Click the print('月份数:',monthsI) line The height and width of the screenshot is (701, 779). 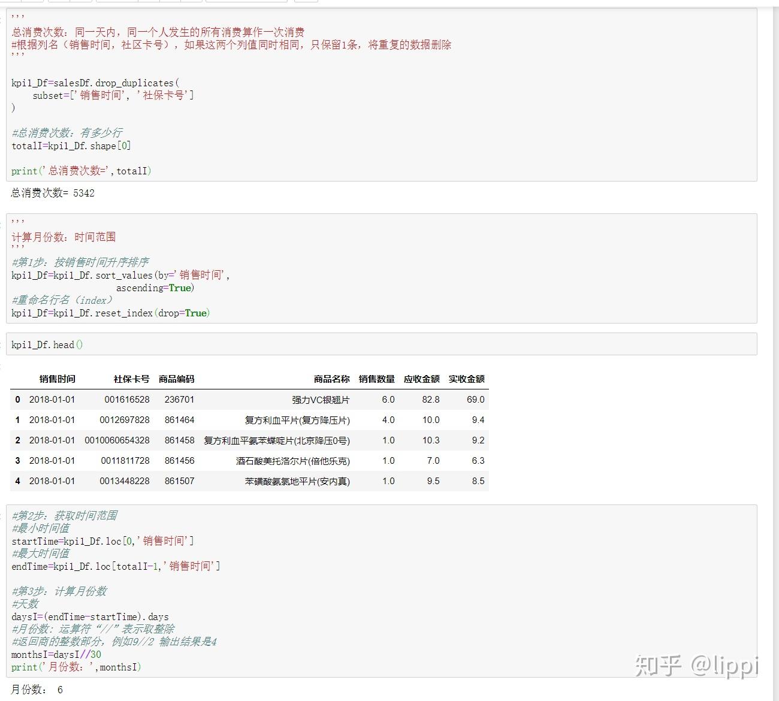pyautogui.click(x=76, y=667)
